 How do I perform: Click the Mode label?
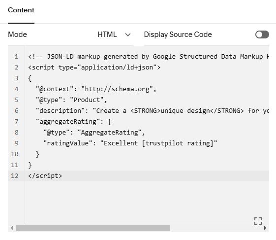tap(17, 34)
